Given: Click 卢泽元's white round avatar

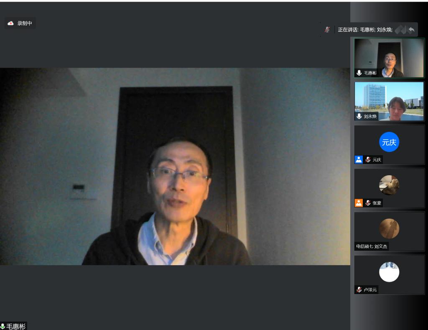Looking at the screenshot, I should [389, 272].
